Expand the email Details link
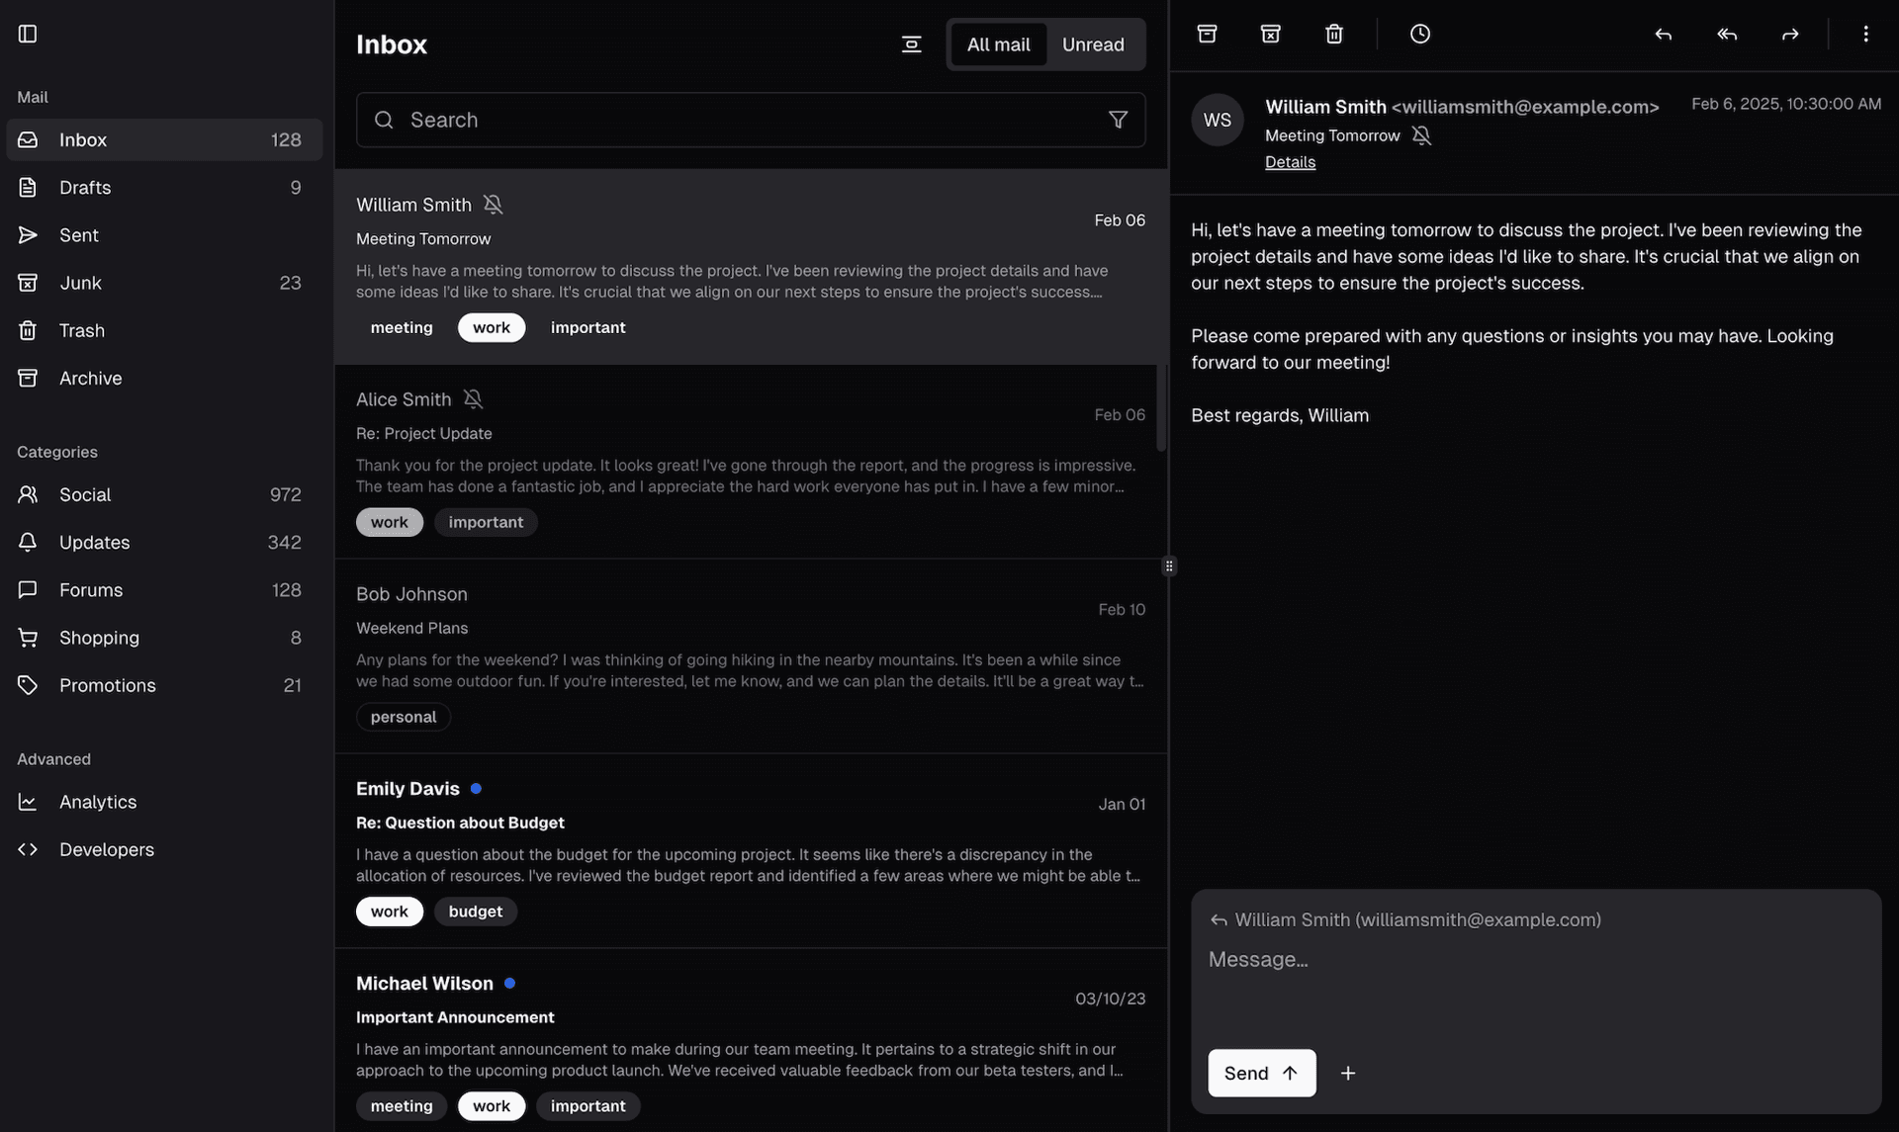1899x1132 pixels. pos(1290,162)
